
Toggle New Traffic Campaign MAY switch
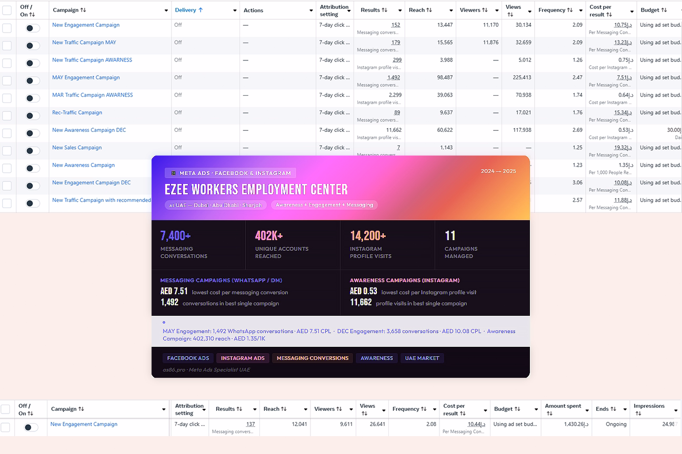coord(33,46)
